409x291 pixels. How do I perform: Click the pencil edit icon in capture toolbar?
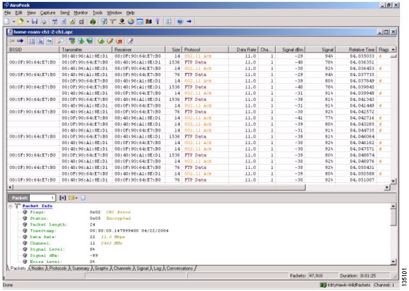[110, 41]
